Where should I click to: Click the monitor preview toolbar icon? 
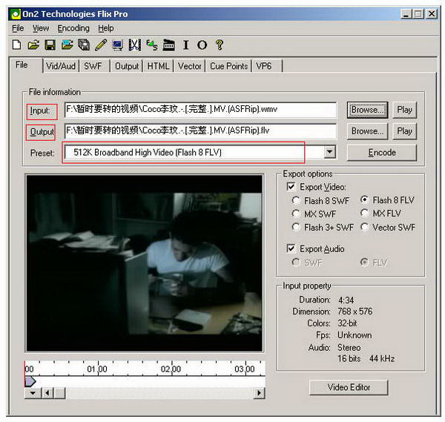click(x=117, y=45)
